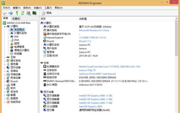Open the 报告(R) menu
The image size is (180, 113).
27,8
